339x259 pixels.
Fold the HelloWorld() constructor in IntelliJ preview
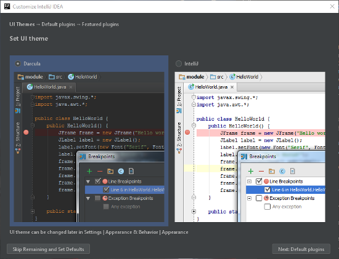[194, 126]
